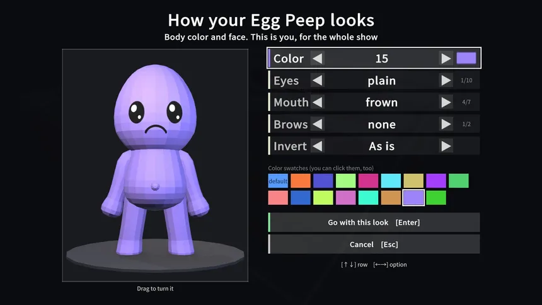This screenshot has height=305, width=542.
Task: Click the selected lavender swatch
Action: pyautogui.click(x=413, y=198)
